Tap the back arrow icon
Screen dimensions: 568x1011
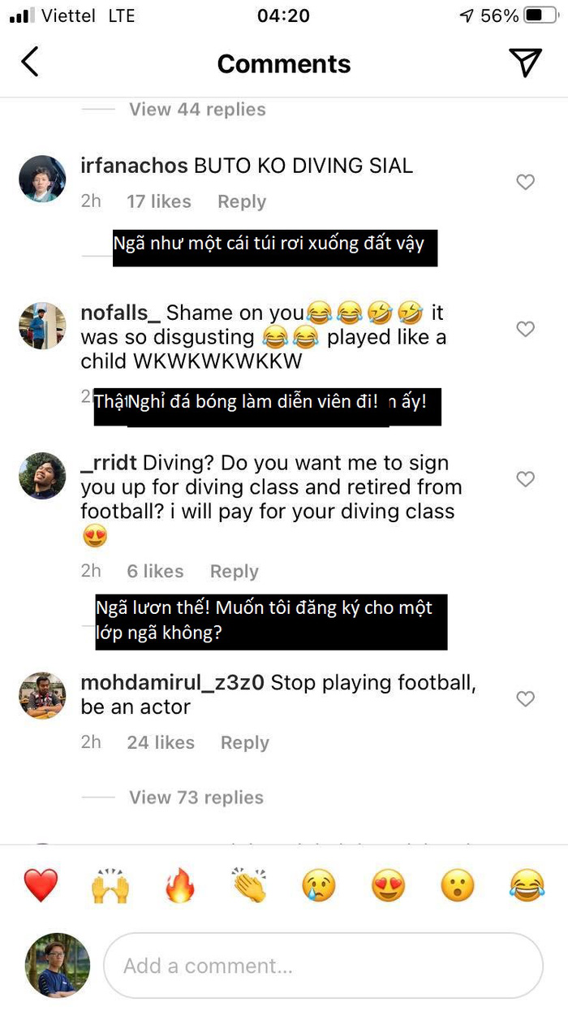pos(30,63)
